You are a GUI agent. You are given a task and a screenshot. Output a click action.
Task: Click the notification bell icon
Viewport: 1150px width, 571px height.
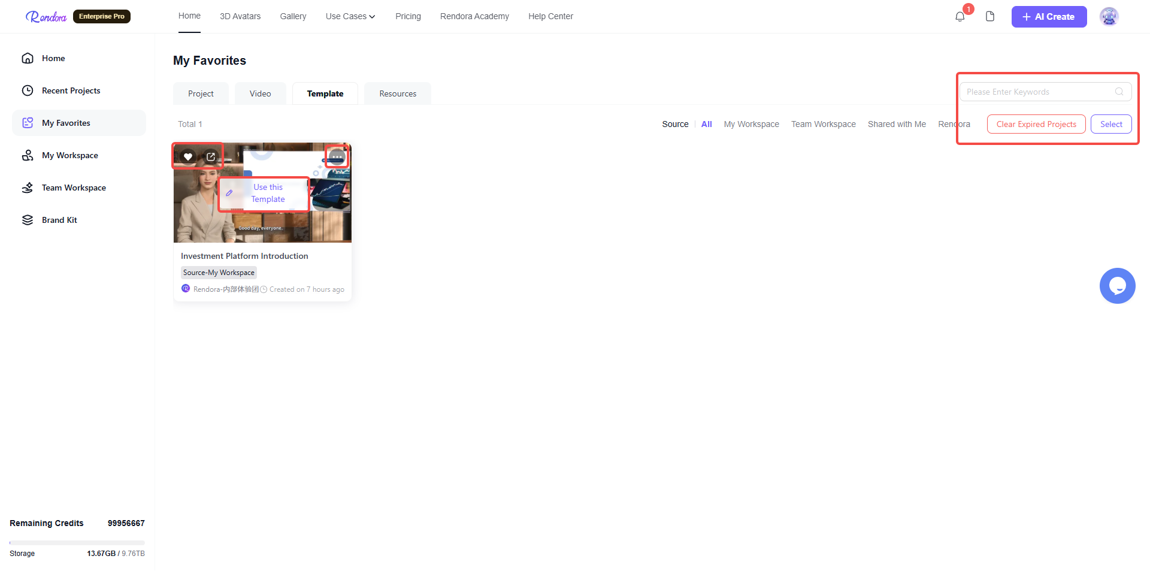click(x=960, y=17)
